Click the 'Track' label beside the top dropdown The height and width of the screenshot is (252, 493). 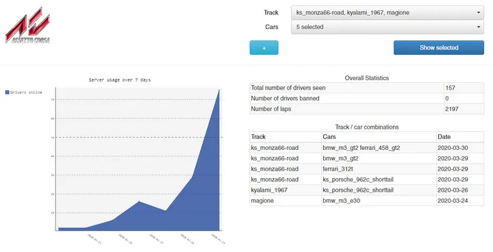[271, 12]
